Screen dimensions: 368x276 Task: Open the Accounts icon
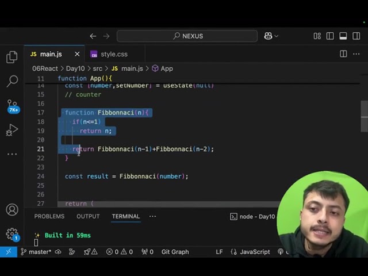[12, 209]
